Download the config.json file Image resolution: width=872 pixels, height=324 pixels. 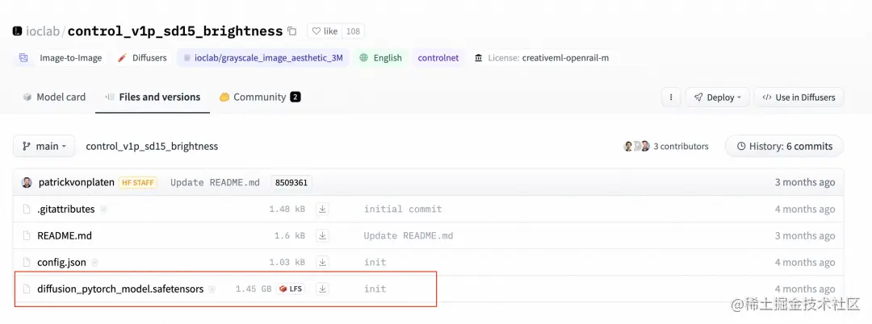click(322, 263)
